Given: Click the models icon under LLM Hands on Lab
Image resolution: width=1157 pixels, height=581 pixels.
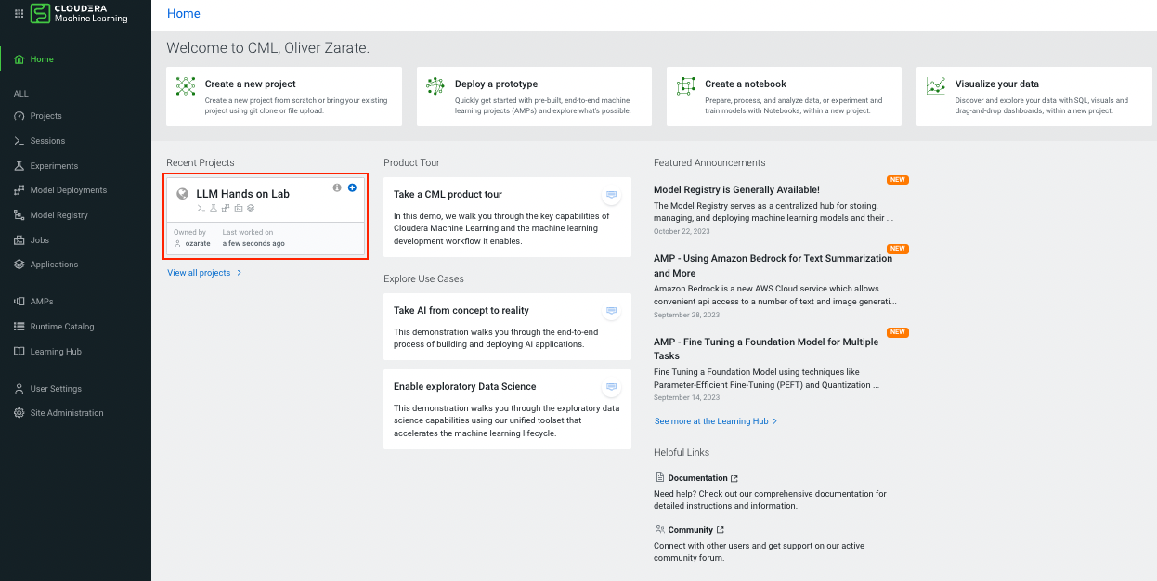Looking at the screenshot, I should point(226,208).
